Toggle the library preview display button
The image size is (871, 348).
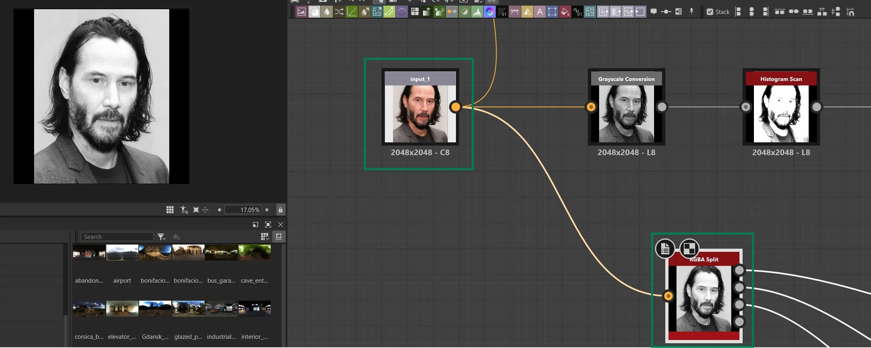tap(279, 237)
